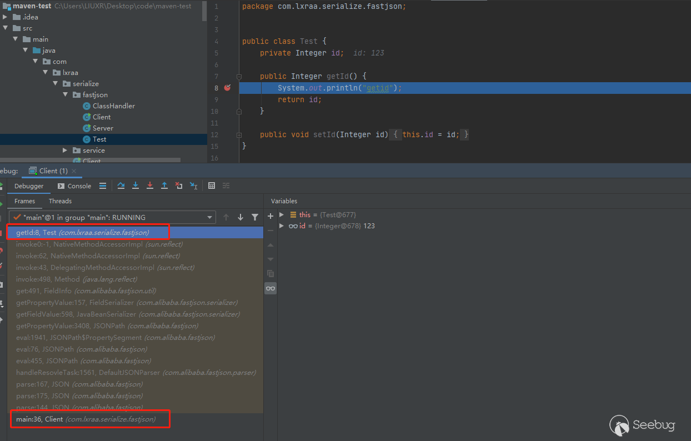Switch to the Threads tab

(x=60, y=201)
